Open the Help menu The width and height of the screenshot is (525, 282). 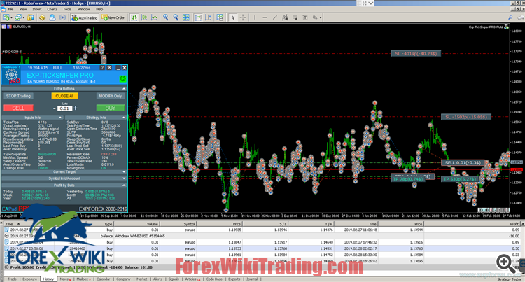[99, 9]
